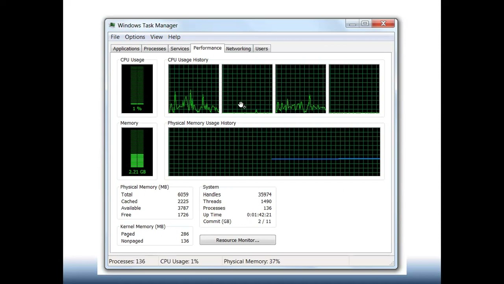Image resolution: width=504 pixels, height=284 pixels.
Task: Click the Free memory value 1726
Action: pyautogui.click(x=183, y=215)
